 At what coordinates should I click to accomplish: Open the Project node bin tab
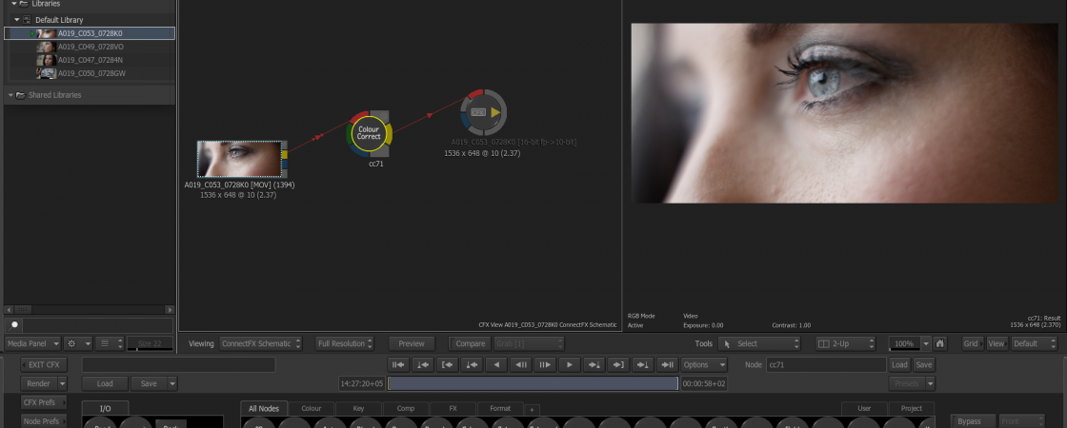pyautogui.click(x=911, y=408)
